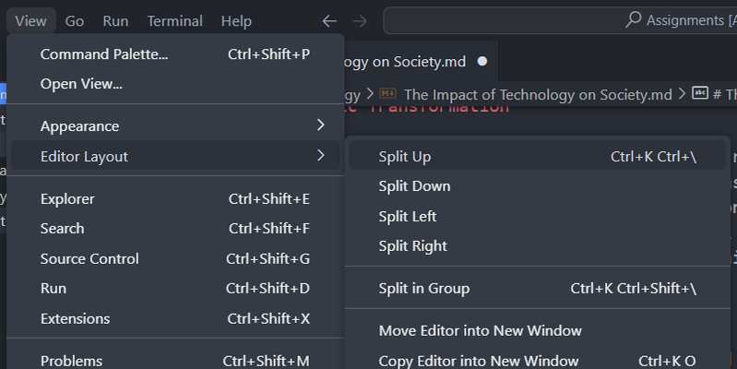Select Split Up in Editor Layout submenu
The image size is (737, 369).
click(x=405, y=157)
